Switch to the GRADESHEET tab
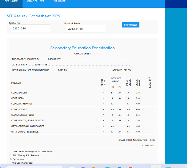Screen dimensions: 187x168 pos(36,1)
